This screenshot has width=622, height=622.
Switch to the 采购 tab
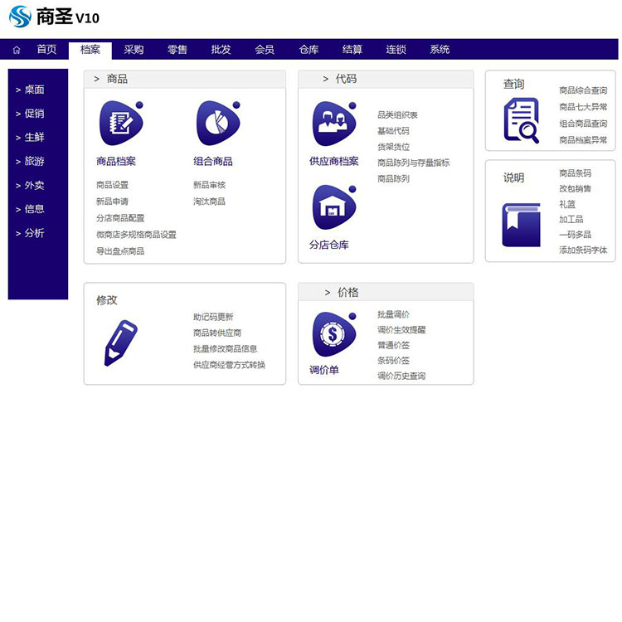[134, 50]
